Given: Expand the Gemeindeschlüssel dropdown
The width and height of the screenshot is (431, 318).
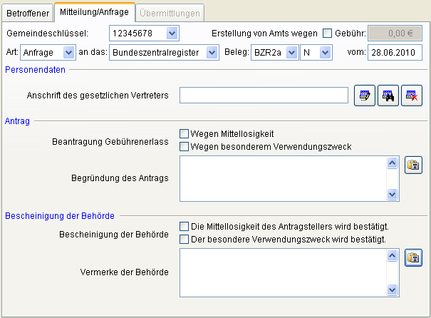Looking at the screenshot, I should click(x=171, y=33).
